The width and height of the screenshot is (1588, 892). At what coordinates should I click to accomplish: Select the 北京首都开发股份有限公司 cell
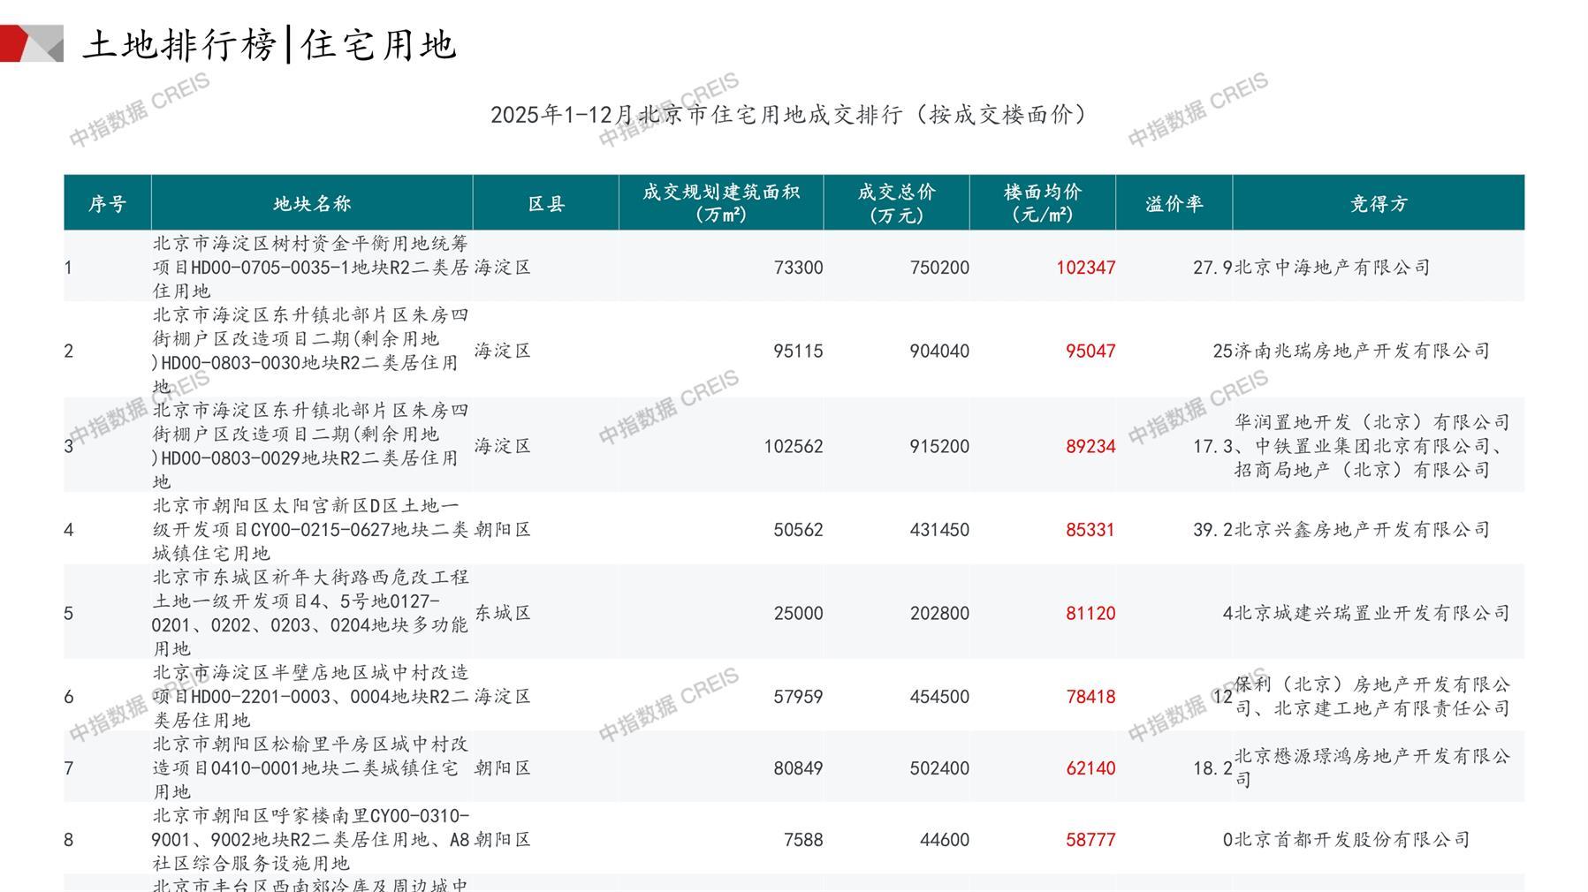1351,840
